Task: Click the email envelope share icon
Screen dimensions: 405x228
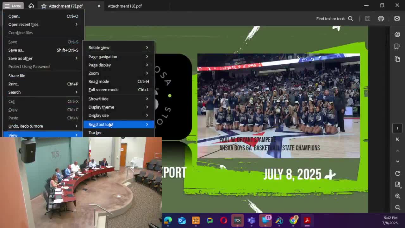Action: [397, 19]
